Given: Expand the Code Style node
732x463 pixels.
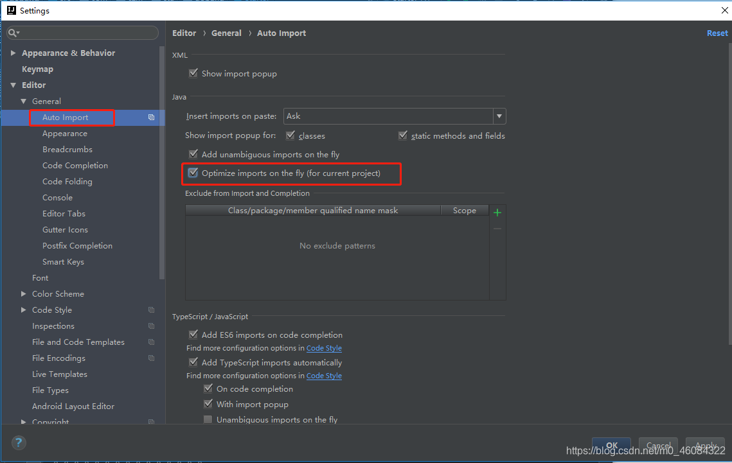Looking at the screenshot, I should (x=23, y=310).
